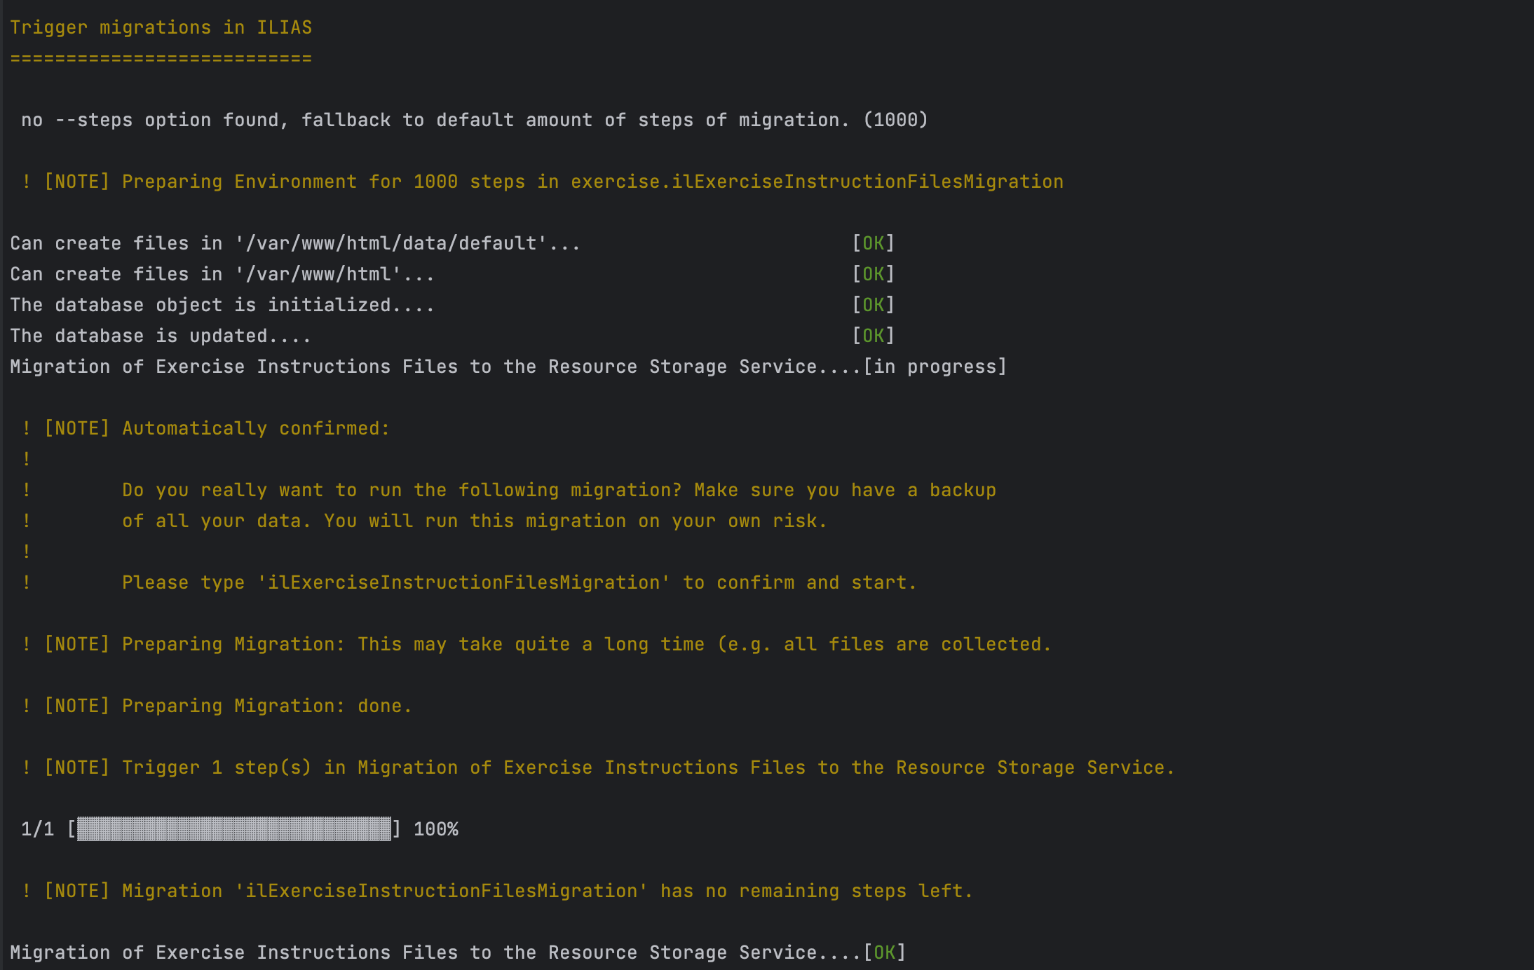Click the OK status for 'database object is initialized'

pyautogui.click(x=873, y=305)
